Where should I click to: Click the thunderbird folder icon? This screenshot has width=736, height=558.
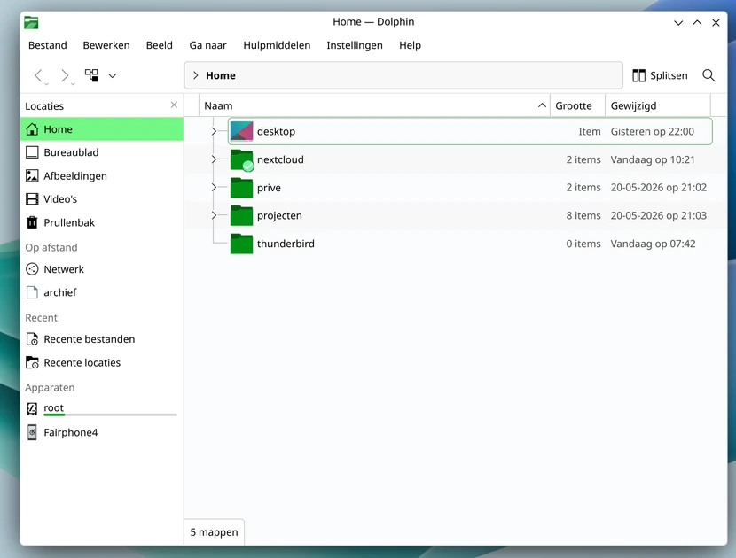(x=241, y=244)
